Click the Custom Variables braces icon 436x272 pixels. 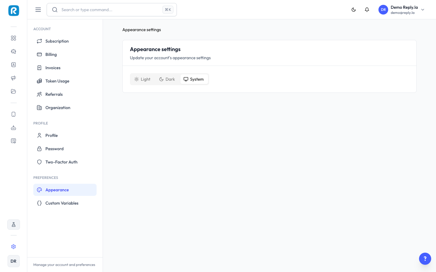39,203
